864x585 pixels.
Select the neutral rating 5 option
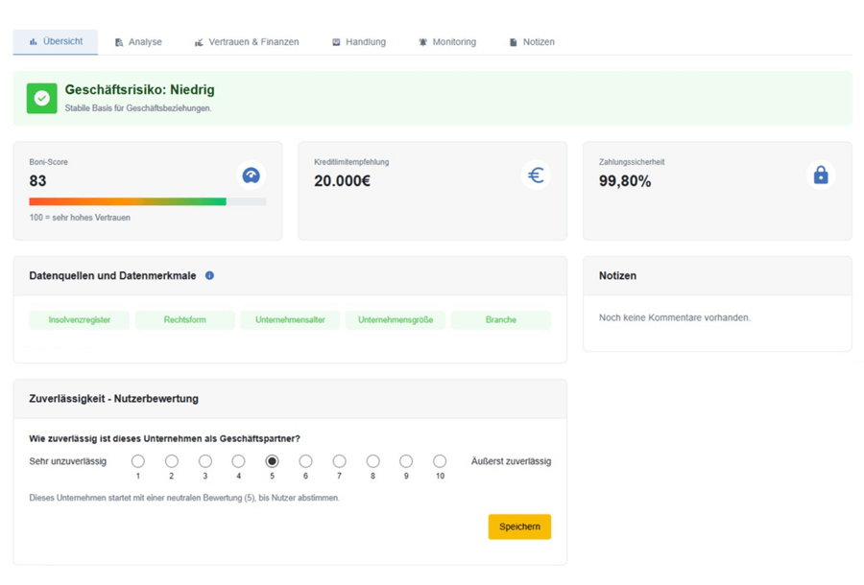272,461
